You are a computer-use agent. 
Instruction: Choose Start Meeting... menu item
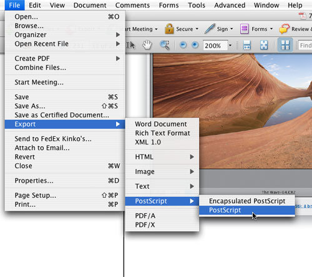click(x=65, y=83)
